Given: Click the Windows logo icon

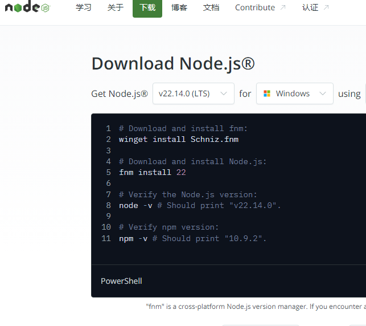Looking at the screenshot, I should [267, 93].
